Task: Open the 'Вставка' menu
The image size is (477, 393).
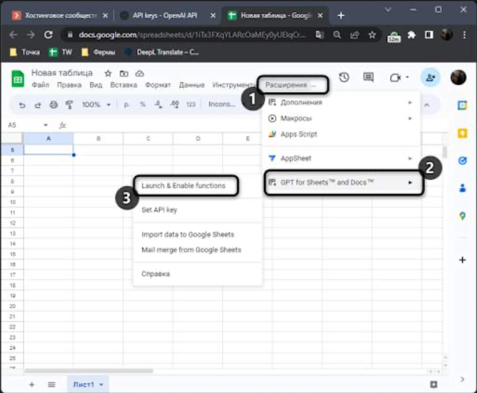Action: (x=124, y=85)
